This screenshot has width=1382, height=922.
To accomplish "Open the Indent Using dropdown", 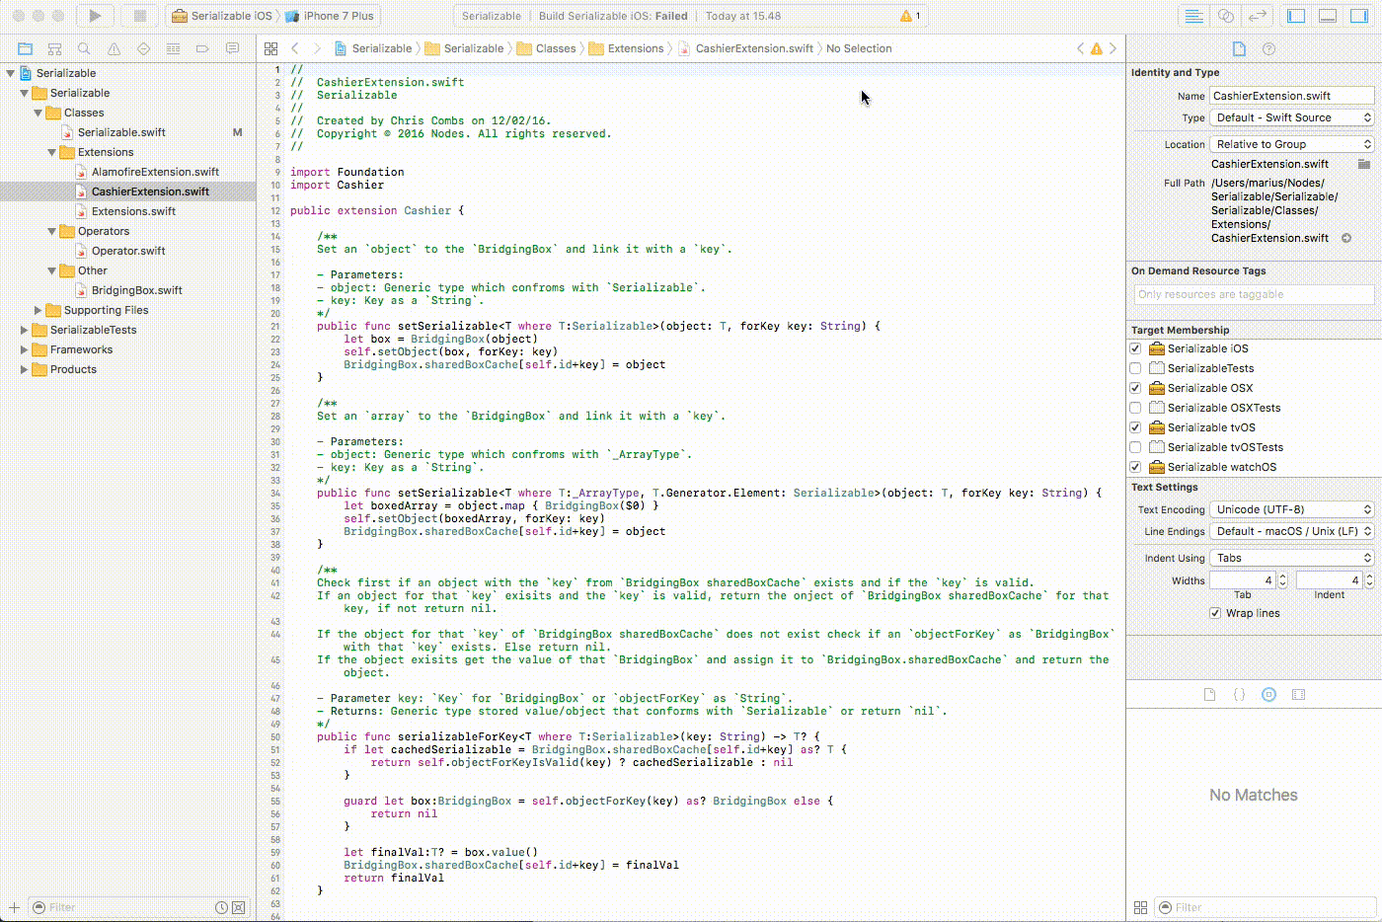I will [1292, 558].
